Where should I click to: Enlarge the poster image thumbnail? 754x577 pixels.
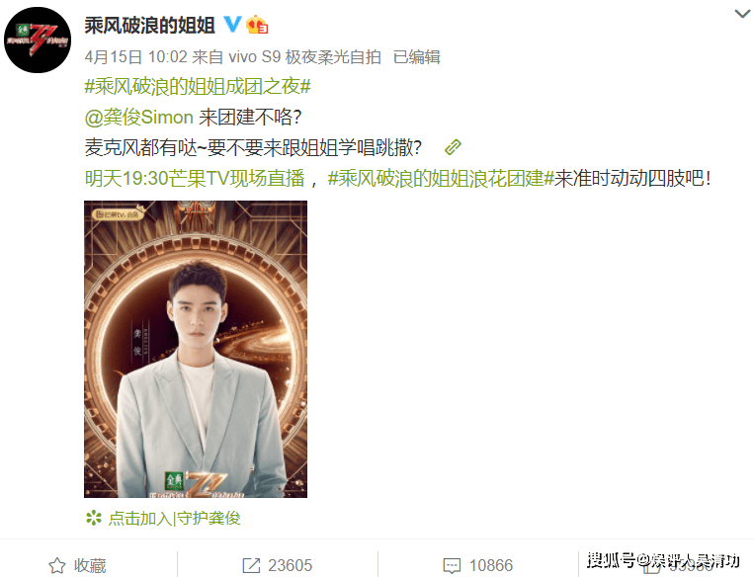click(x=196, y=349)
